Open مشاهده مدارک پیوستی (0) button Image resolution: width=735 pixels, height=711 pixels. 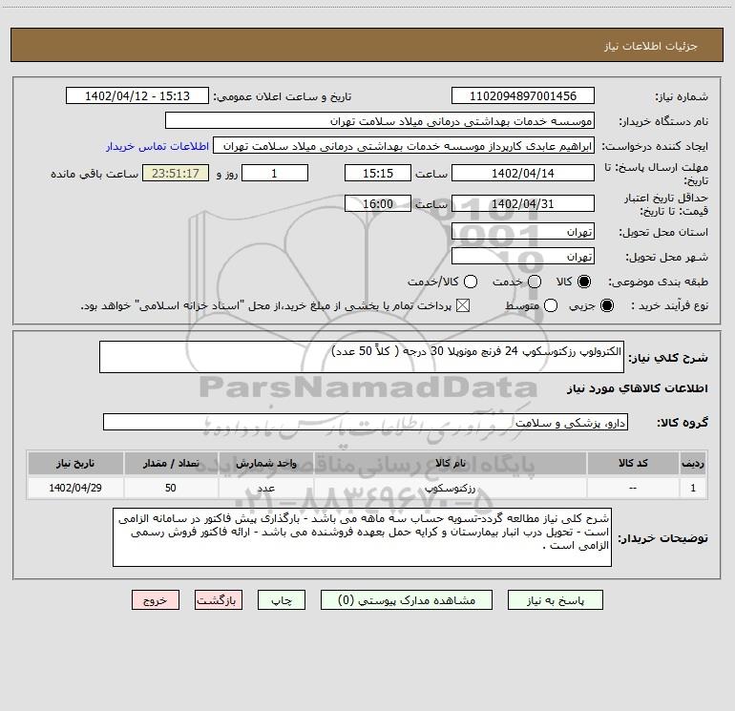407,600
